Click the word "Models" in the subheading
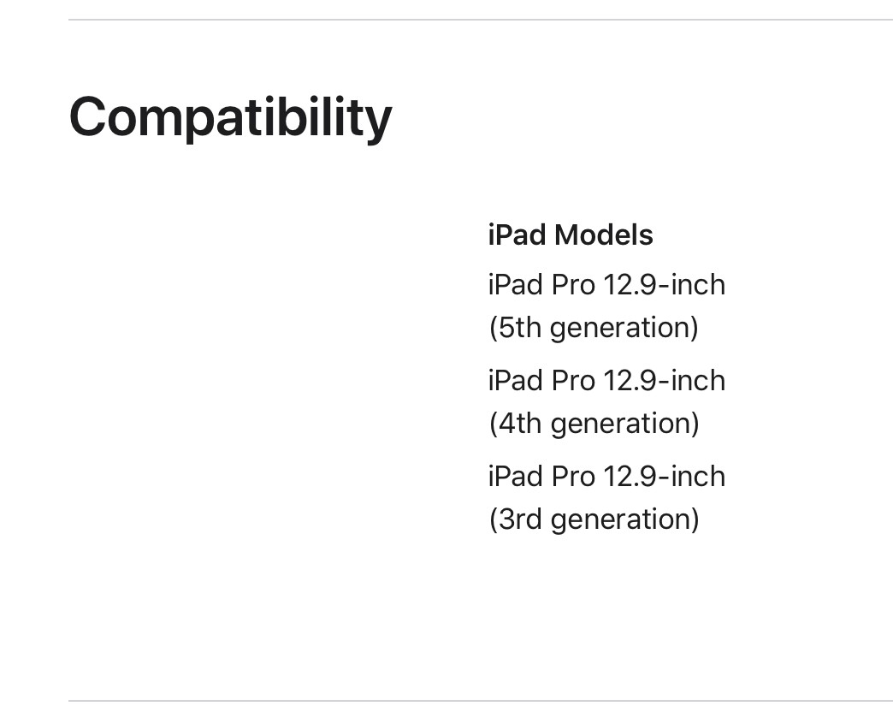The width and height of the screenshot is (893, 724). 603,234
